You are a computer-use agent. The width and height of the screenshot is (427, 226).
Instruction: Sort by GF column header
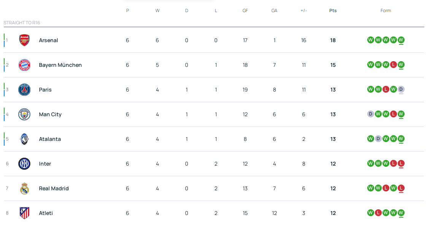pos(245,11)
